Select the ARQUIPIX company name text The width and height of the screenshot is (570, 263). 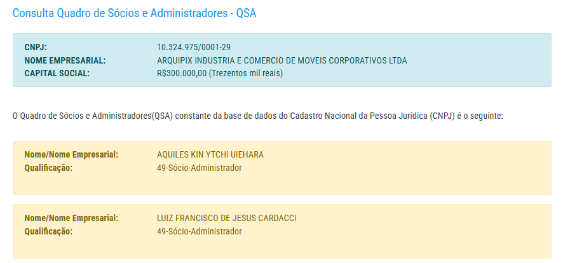[282, 60]
